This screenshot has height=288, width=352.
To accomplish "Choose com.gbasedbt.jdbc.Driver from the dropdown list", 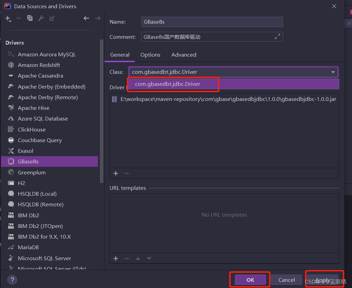I will (234, 84).
